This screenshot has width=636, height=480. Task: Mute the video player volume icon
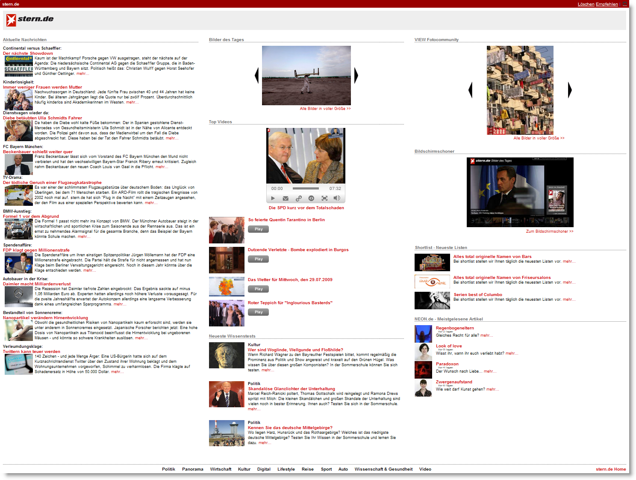click(x=337, y=198)
